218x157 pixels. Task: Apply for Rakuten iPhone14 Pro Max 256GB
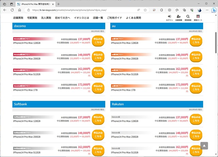coord(196,135)
